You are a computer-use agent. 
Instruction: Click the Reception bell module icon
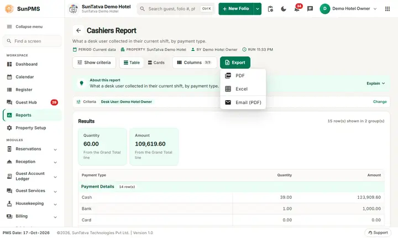tap(9, 162)
